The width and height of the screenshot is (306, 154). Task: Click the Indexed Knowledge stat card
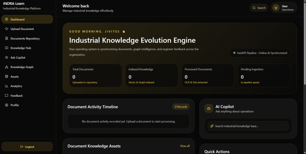click(151, 75)
